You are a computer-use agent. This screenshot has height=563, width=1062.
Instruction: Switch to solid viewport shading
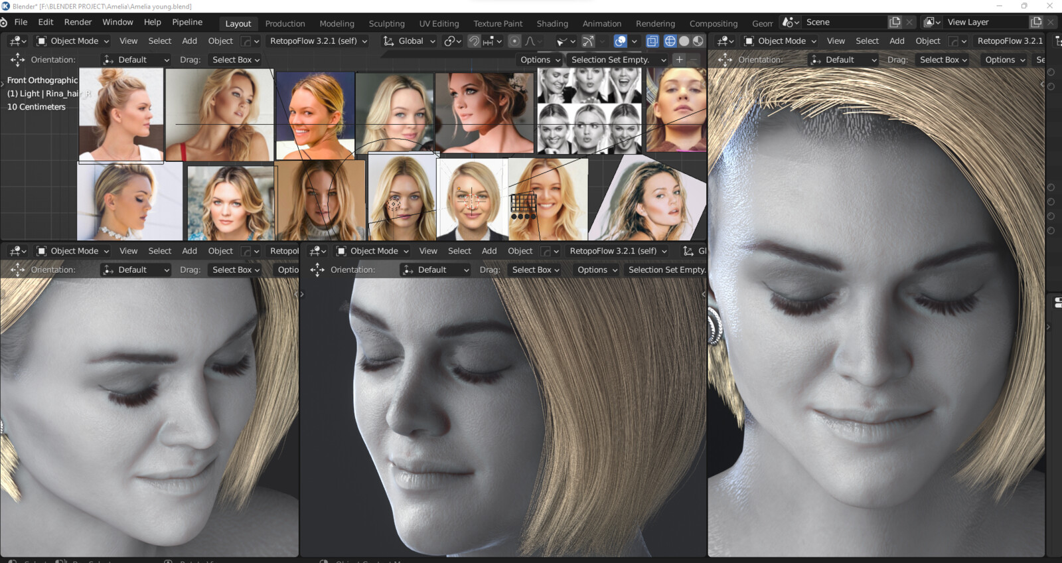684,40
